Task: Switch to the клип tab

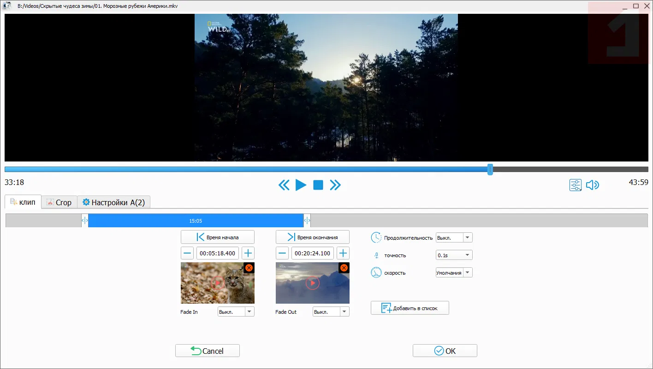Action: click(x=23, y=202)
